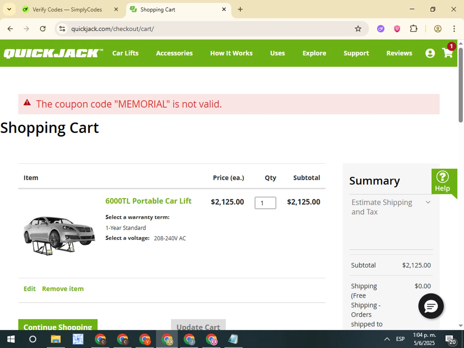The width and height of the screenshot is (464, 348).
Task: View site information icon in address bar
Action: click(62, 29)
